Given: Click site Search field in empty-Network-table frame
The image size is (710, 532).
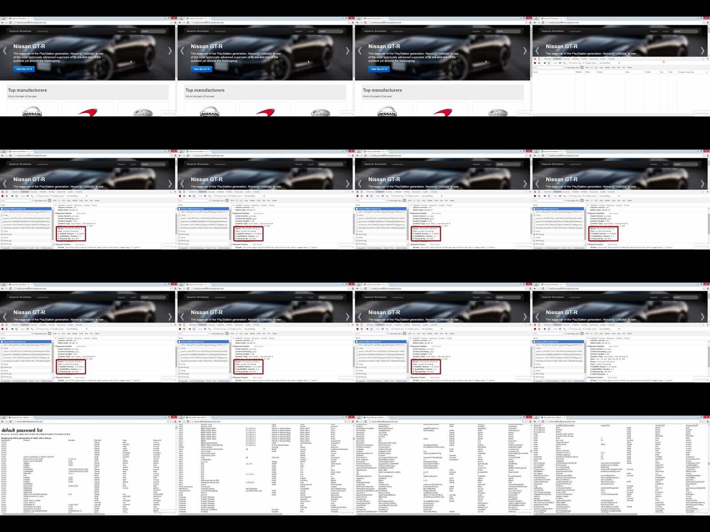Looking at the screenshot, I should (686, 31).
